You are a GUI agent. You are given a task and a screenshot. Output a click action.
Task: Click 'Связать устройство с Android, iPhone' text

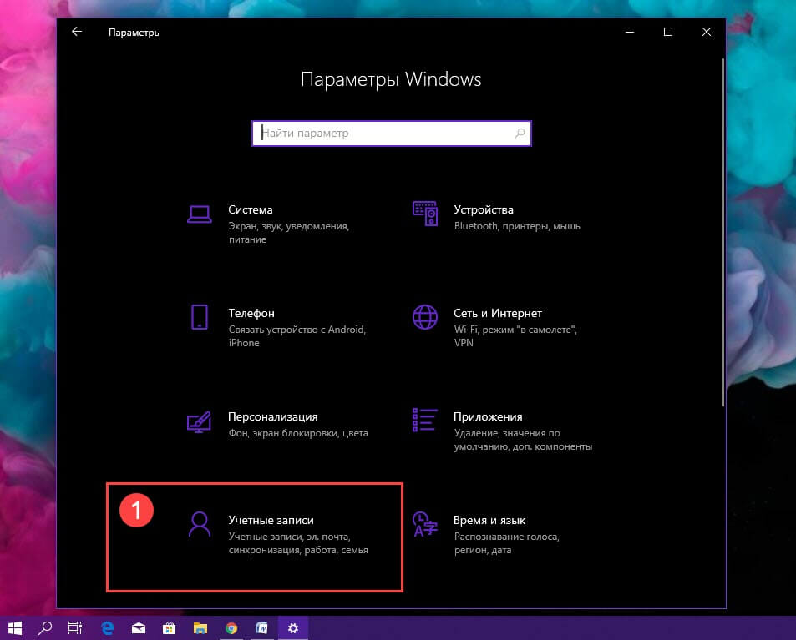(297, 336)
